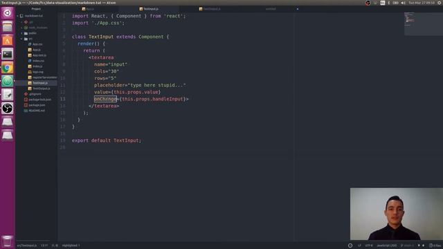Switch to the TextInput.js editor tab

pos(149,9)
